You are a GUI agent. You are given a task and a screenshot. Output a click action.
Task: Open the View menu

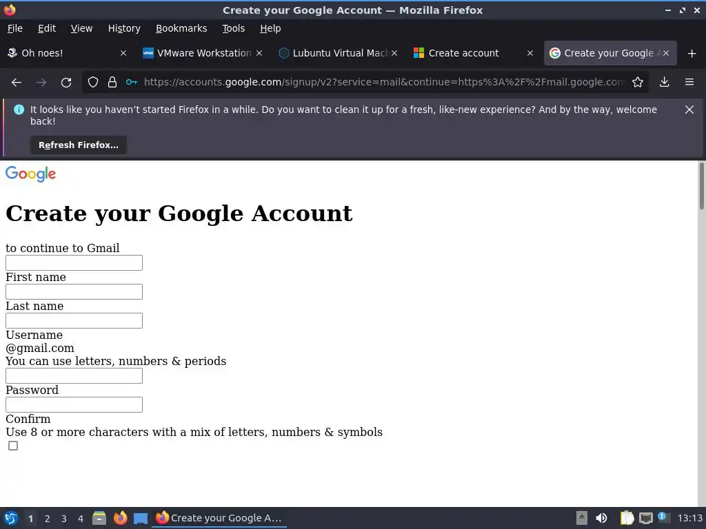[x=81, y=28]
